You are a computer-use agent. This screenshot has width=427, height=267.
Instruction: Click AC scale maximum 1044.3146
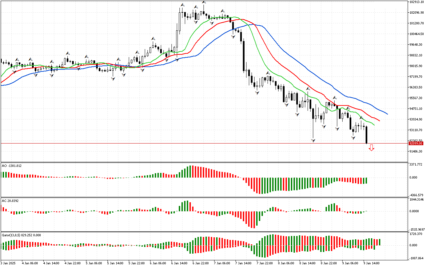pyautogui.click(x=417, y=200)
